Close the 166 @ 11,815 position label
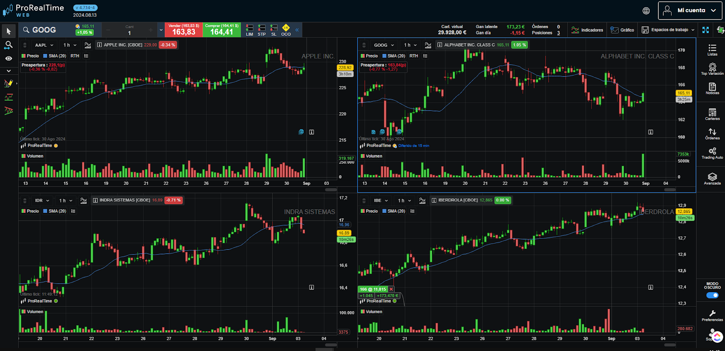 point(391,289)
